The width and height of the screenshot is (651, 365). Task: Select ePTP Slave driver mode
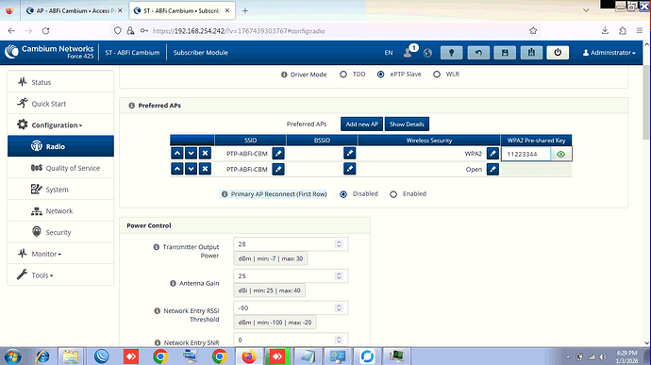coord(381,75)
